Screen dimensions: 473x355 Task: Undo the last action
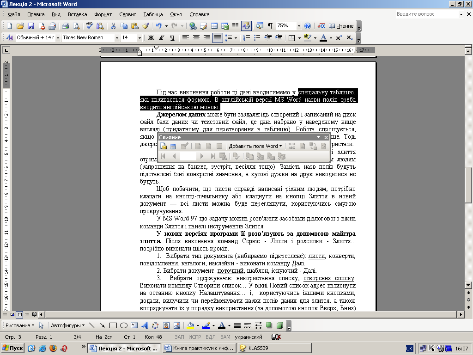[159, 26]
